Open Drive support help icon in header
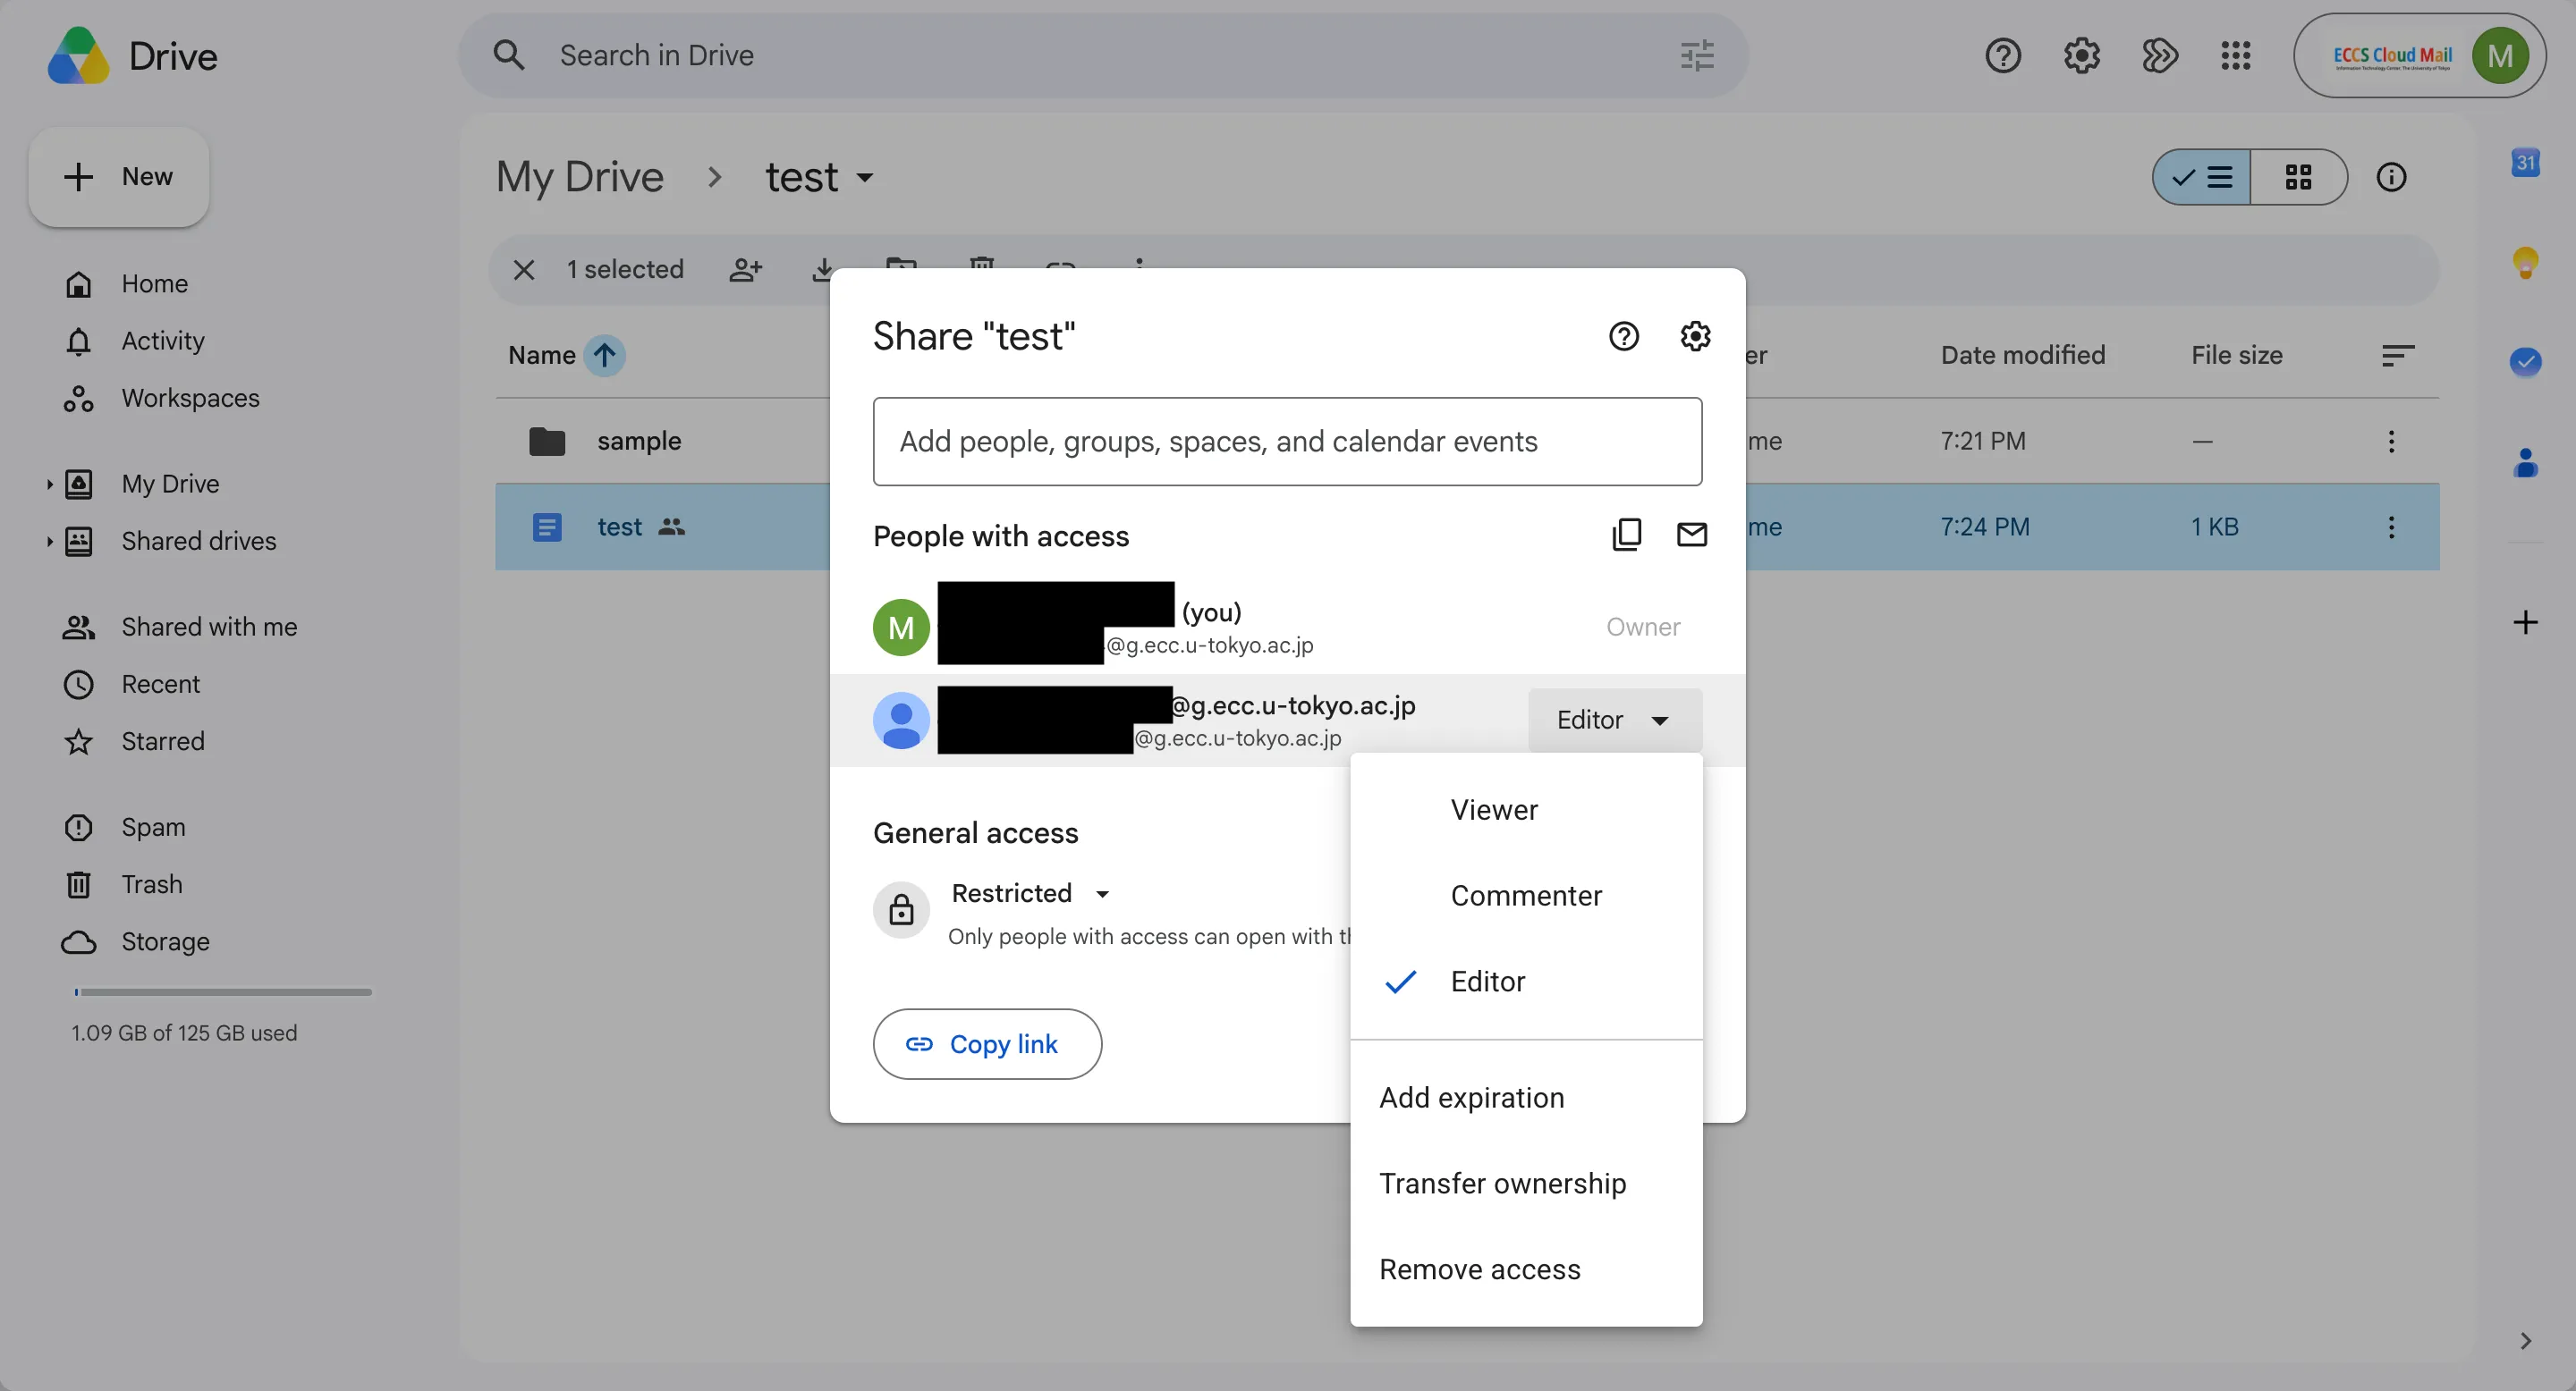The image size is (2576, 1391). tap(2003, 55)
